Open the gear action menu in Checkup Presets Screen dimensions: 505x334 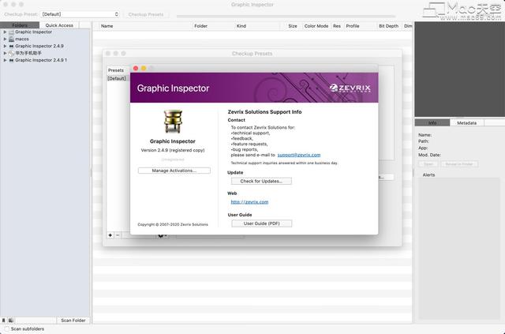(162, 236)
